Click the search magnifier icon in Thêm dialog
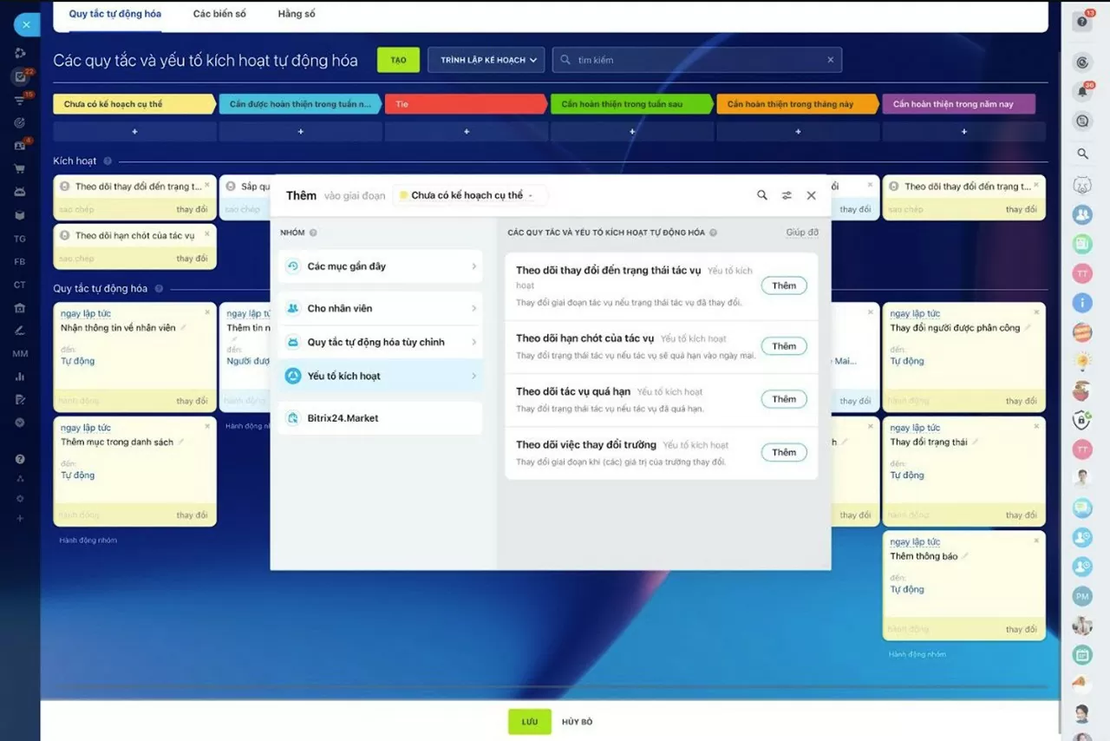The height and width of the screenshot is (741, 1110). pyautogui.click(x=761, y=195)
